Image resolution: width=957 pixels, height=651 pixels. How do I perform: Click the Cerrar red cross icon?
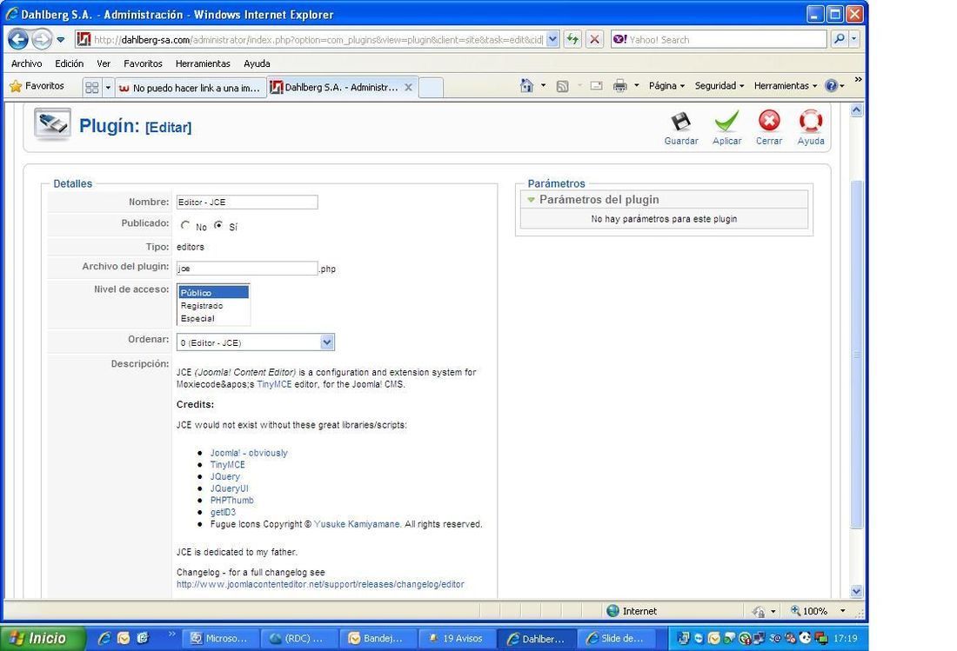pyautogui.click(x=769, y=121)
